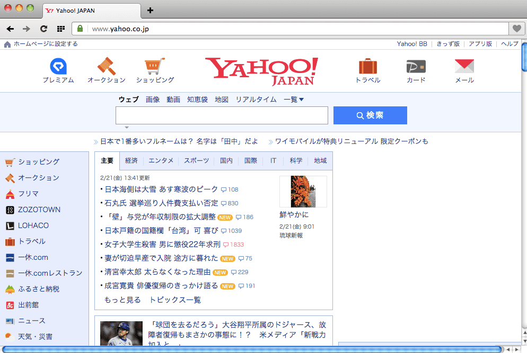Open sidebar 出前館 icon
The height and width of the screenshot is (353, 527).
tap(10, 305)
